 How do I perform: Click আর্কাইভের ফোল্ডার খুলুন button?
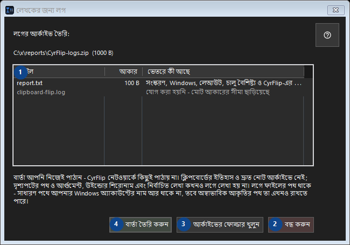220,225
